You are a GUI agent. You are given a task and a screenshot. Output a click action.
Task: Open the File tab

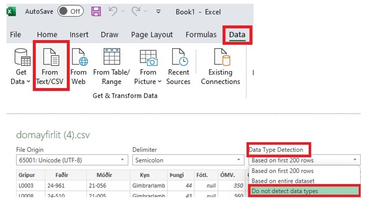pyautogui.click(x=15, y=34)
